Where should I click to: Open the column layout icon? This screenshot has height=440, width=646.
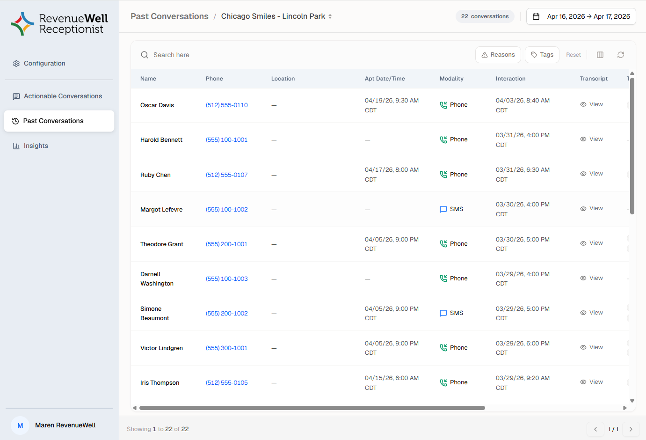(x=600, y=55)
